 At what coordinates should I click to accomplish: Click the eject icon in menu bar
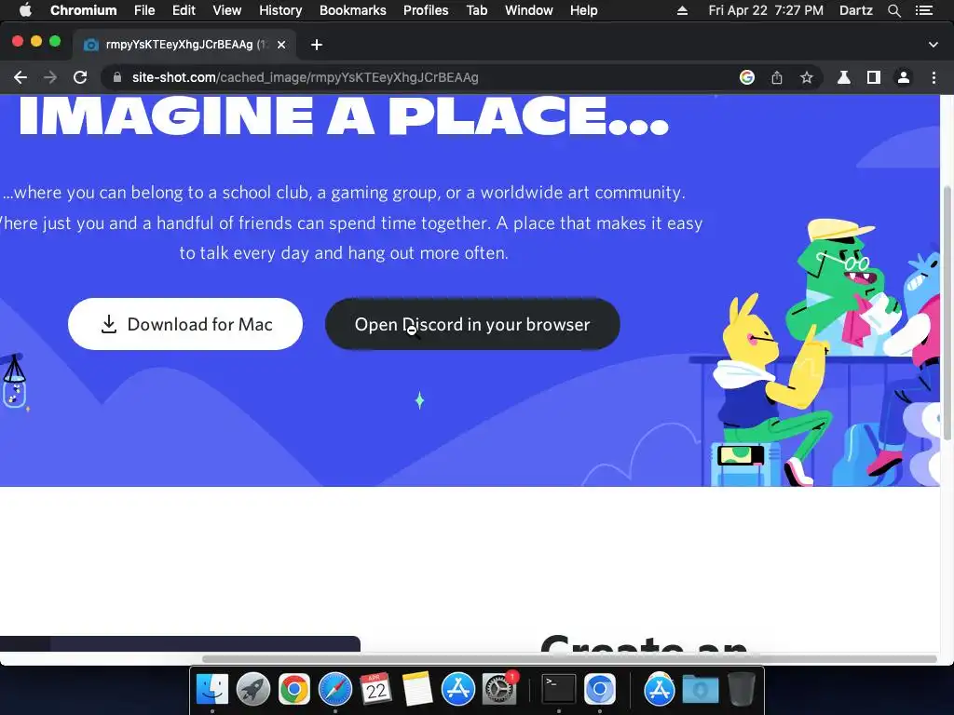(683, 10)
